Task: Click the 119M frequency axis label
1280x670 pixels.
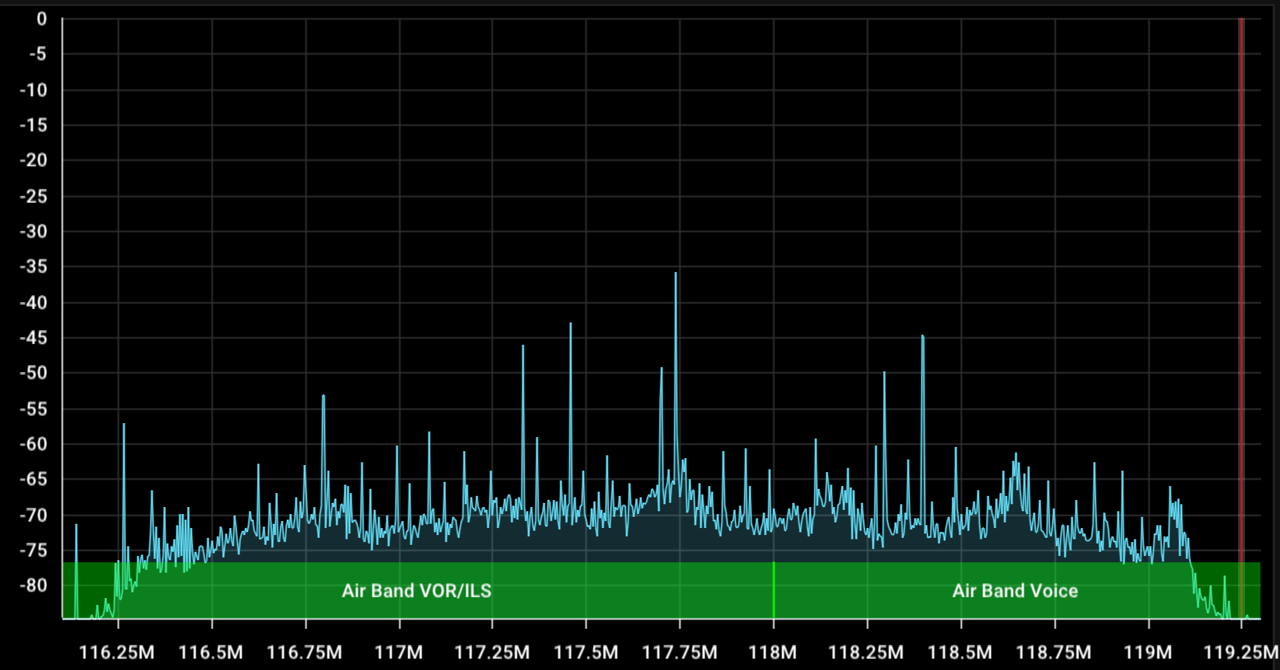Action: point(1148,653)
